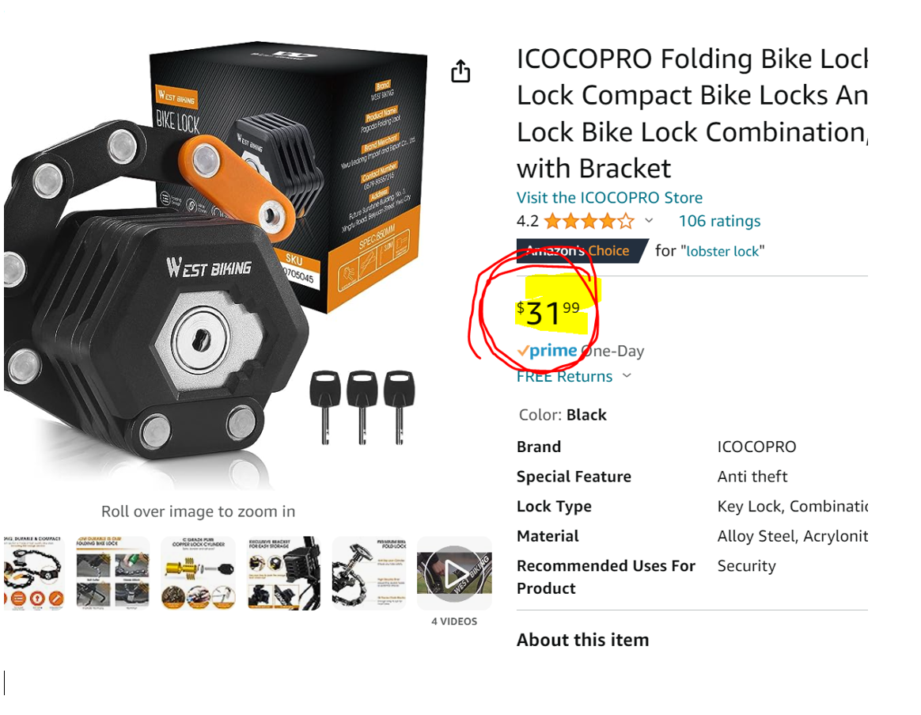Expand the FREE Returns details chevron

626,375
